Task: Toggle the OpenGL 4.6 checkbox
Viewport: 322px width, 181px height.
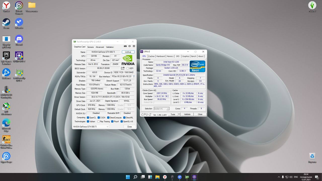Action: click(122, 121)
